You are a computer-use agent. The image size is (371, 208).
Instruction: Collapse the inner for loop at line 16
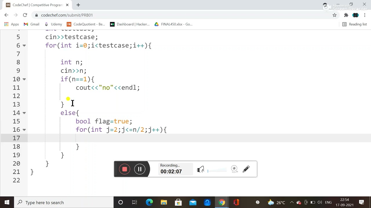click(24, 130)
